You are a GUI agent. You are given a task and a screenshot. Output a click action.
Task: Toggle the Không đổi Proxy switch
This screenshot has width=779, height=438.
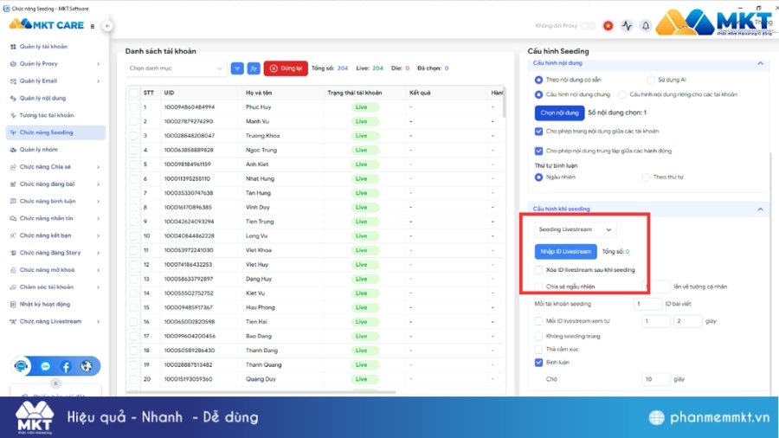pyautogui.click(x=589, y=26)
